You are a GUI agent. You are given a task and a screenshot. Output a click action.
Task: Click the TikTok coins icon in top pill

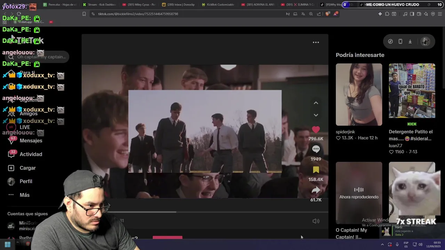390,41
